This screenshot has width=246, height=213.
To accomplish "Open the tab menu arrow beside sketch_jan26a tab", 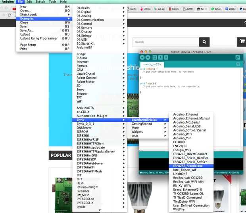I will (238, 64).
